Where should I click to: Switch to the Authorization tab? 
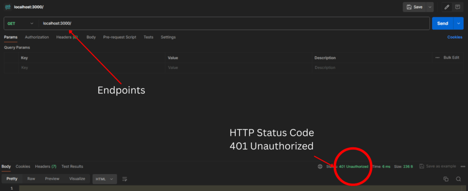37,37
